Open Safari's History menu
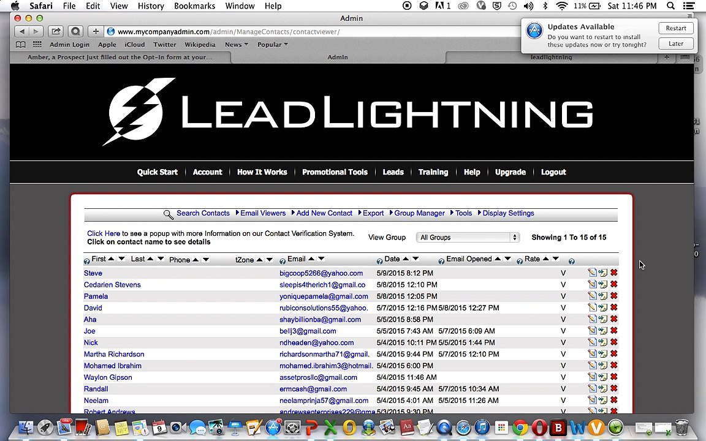Viewport: 706px width, 441px height. pos(150,6)
